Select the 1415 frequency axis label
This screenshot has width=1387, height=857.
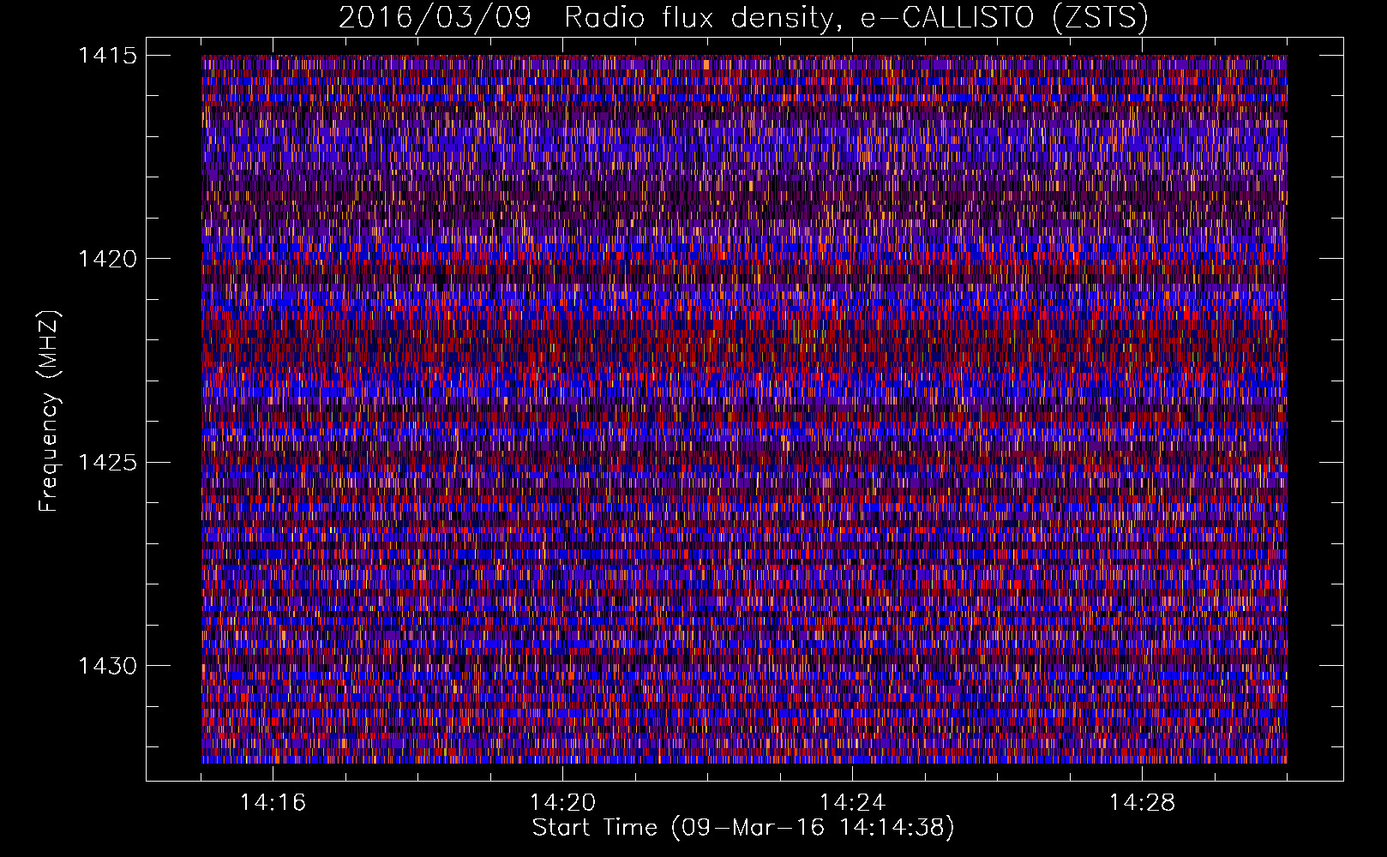[x=107, y=56]
